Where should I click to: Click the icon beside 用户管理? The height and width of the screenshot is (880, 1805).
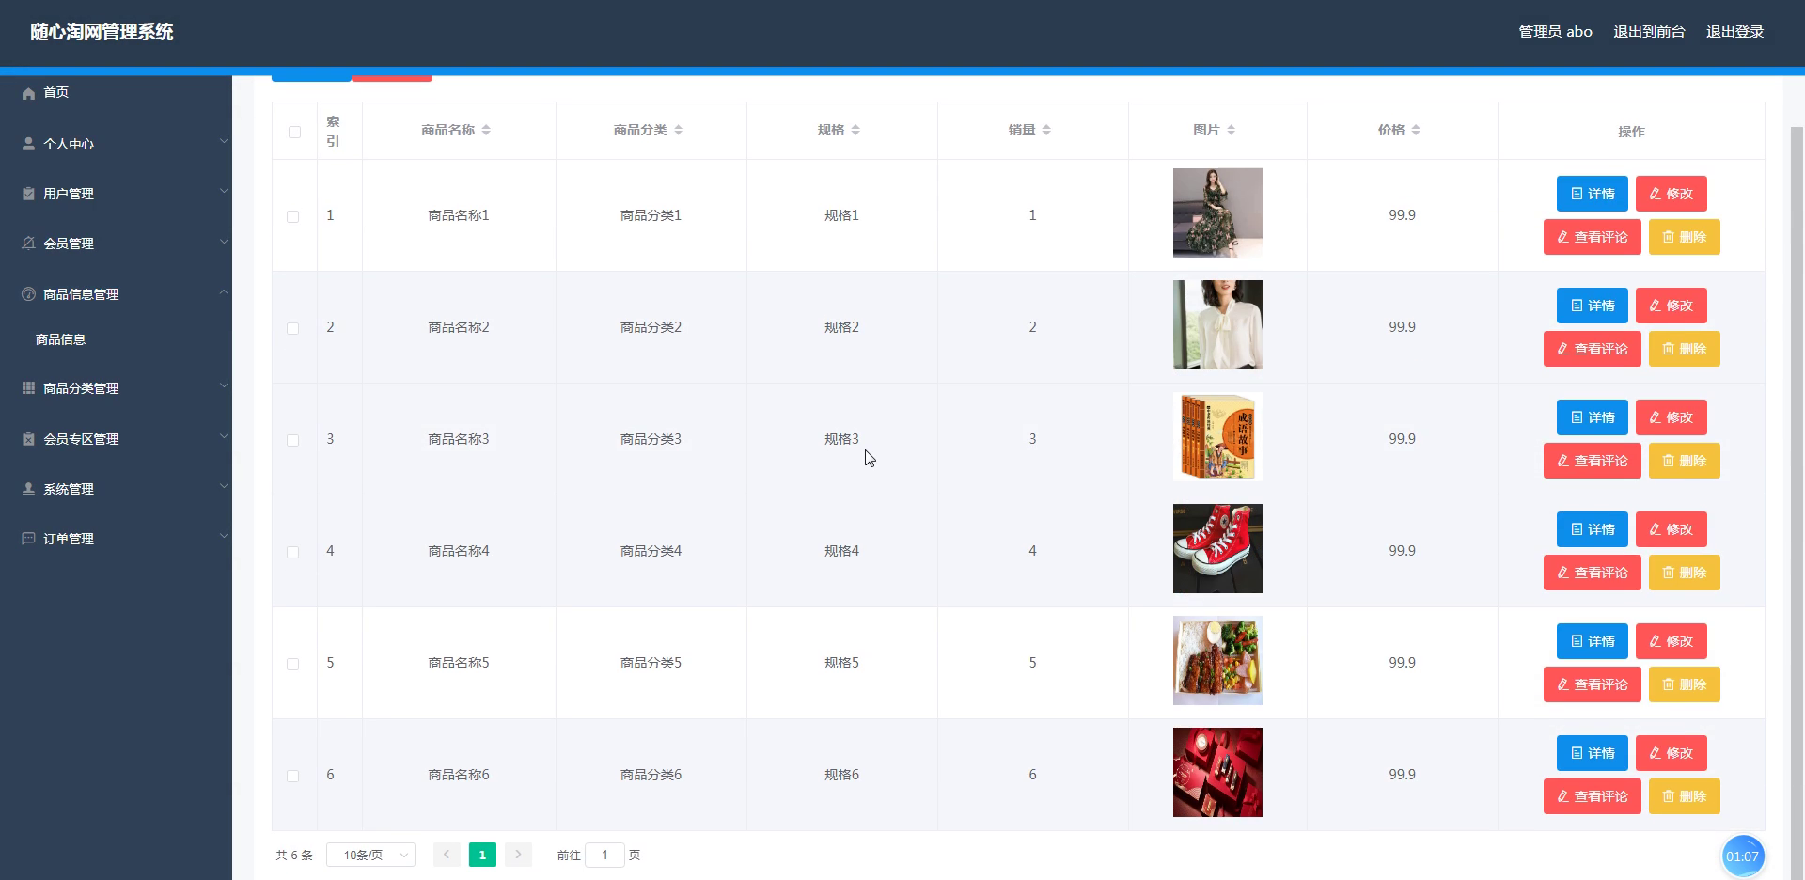(x=28, y=194)
